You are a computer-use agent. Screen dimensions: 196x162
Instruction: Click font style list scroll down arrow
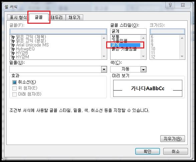pos(143,56)
